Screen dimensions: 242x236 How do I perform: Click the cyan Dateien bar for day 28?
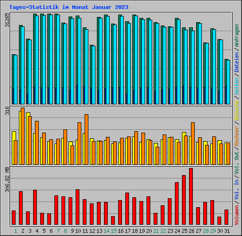[207, 74]
